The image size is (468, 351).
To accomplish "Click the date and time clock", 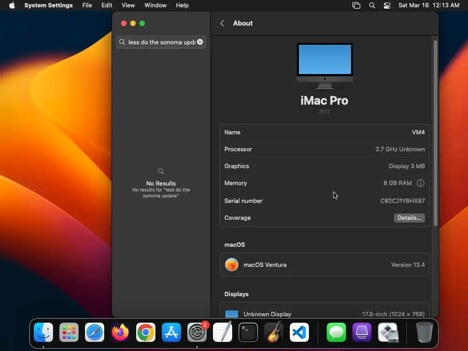I will 429,5.
